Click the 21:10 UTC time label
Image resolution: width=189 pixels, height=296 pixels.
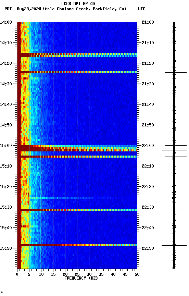148,43
